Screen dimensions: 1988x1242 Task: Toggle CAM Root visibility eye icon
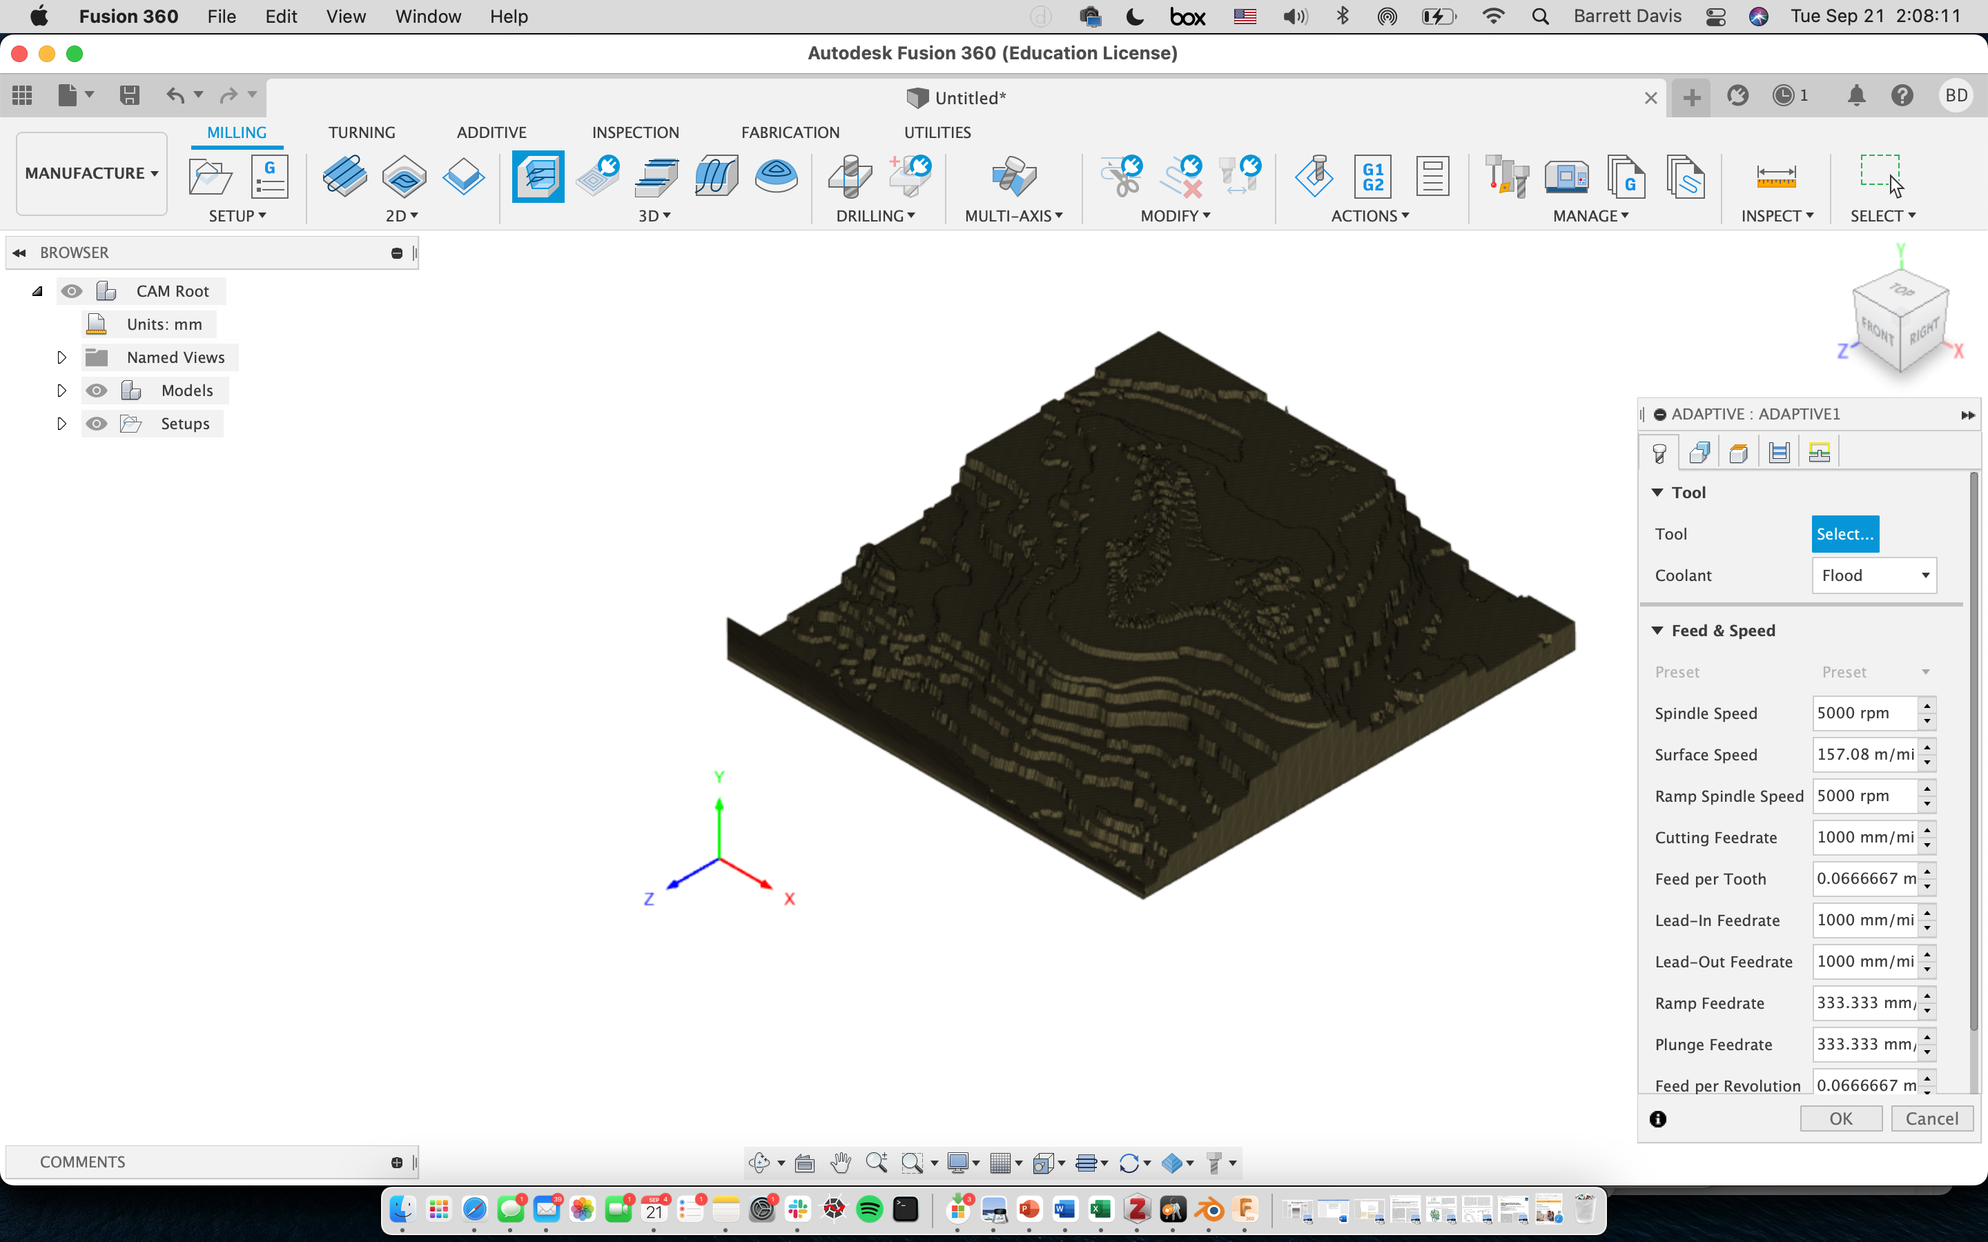coord(72,290)
